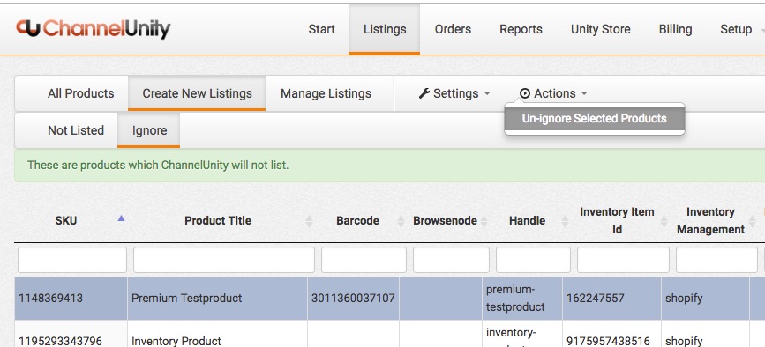Switch to the Orders tab
Screen dimensions: 765x347
point(453,29)
